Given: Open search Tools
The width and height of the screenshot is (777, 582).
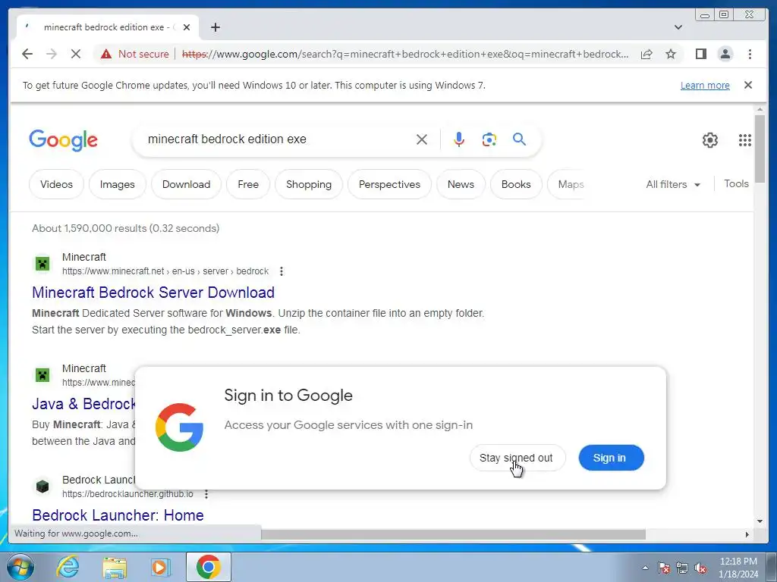Looking at the screenshot, I should point(736,183).
